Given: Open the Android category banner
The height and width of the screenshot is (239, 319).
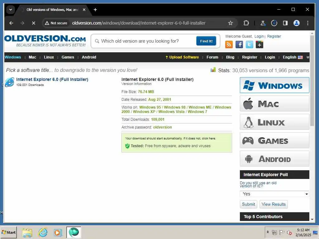Looking at the screenshot, I should click(x=274, y=158).
